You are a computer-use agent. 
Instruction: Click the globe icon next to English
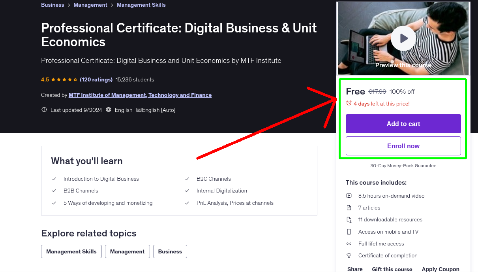click(x=108, y=110)
